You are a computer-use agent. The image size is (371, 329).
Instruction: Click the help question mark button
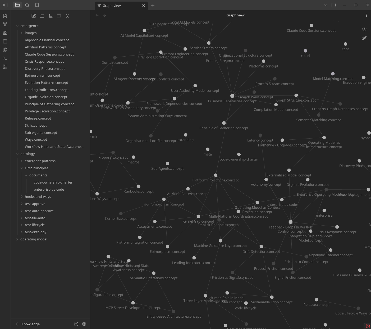76,324
